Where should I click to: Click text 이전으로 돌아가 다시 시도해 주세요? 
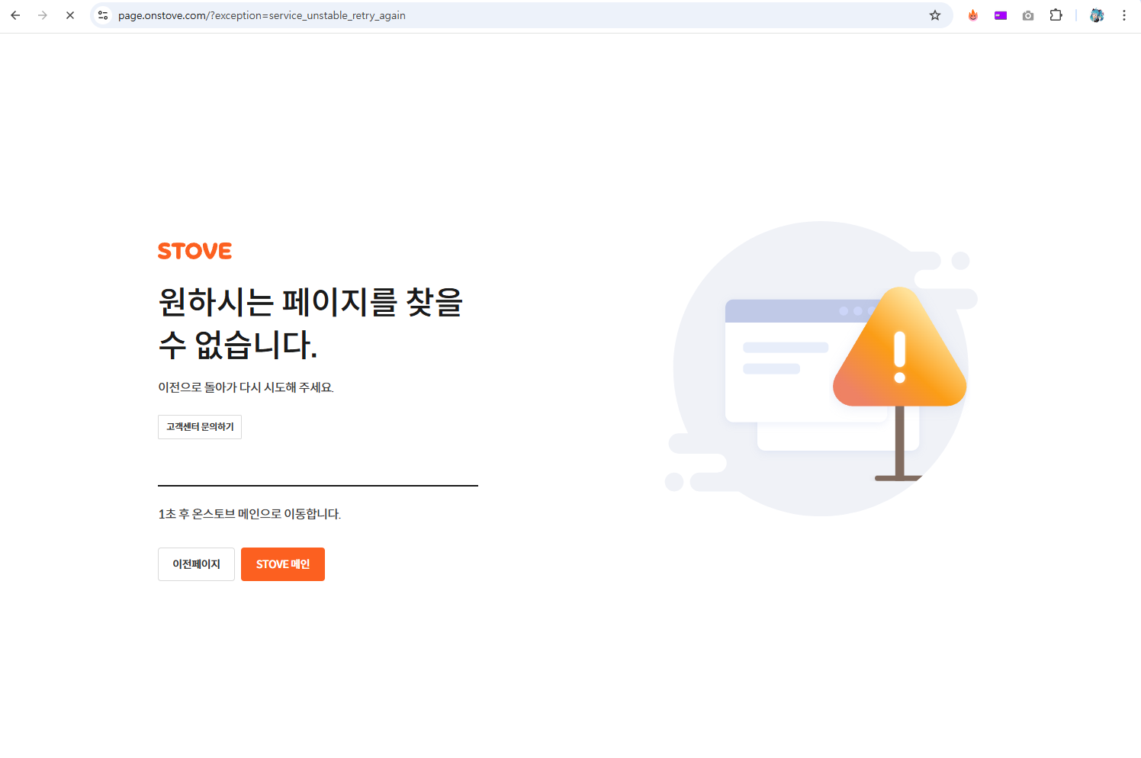(x=246, y=387)
